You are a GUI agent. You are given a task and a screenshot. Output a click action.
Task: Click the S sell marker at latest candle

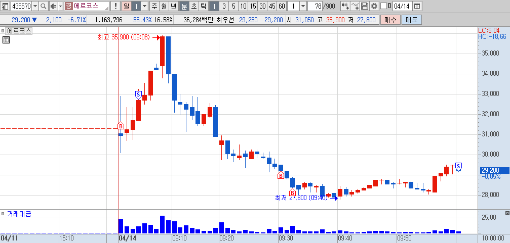click(459, 167)
